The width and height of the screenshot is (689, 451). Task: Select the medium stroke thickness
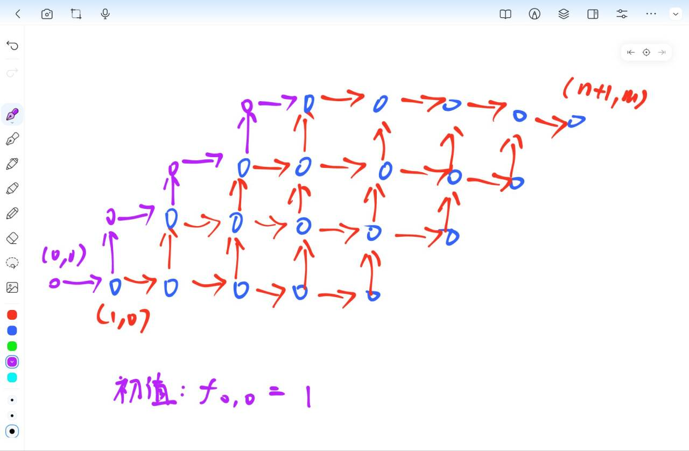point(12,415)
